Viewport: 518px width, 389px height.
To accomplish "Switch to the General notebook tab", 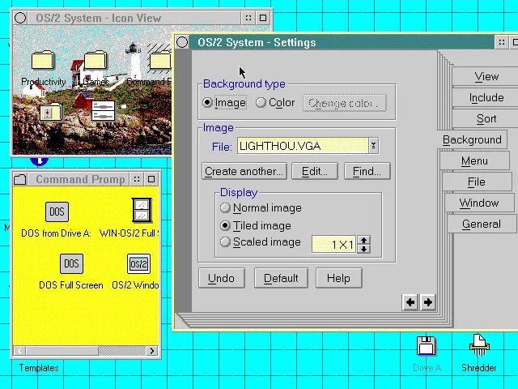I will coord(482,224).
